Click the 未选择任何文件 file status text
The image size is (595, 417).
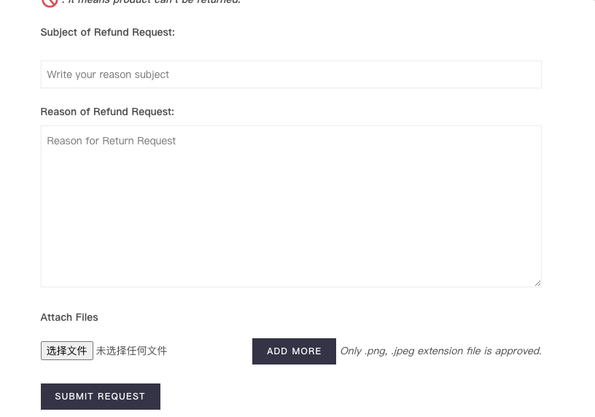coord(131,351)
